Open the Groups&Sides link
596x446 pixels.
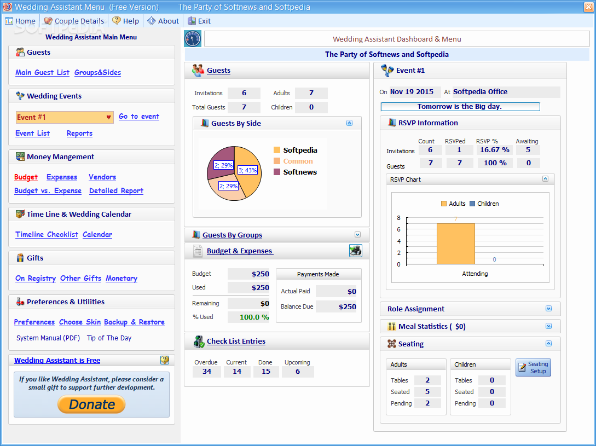coord(97,73)
